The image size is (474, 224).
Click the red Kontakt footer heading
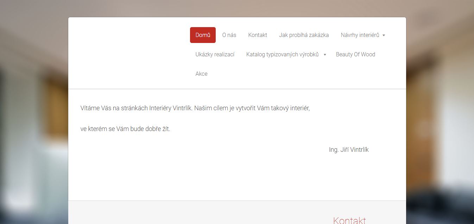coord(349,220)
